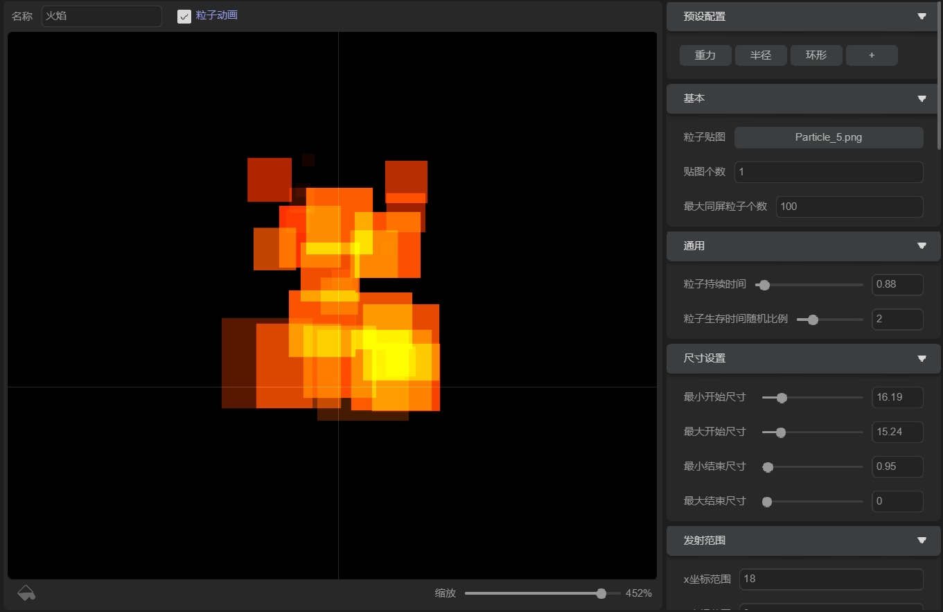Toggle the 粒子动画 checkbox
943x612 pixels.
pyautogui.click(x=184, y=16)
